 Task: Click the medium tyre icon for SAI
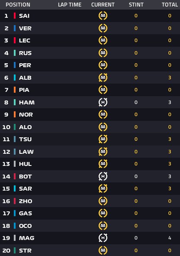(x=103, y=16)
